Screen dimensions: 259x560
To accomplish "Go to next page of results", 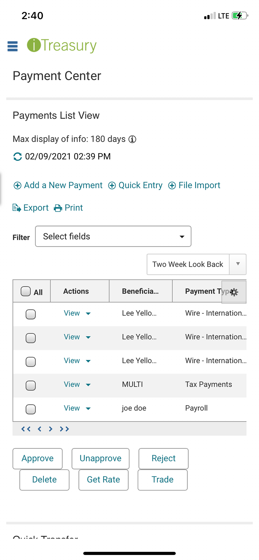I will click(50, 429).
